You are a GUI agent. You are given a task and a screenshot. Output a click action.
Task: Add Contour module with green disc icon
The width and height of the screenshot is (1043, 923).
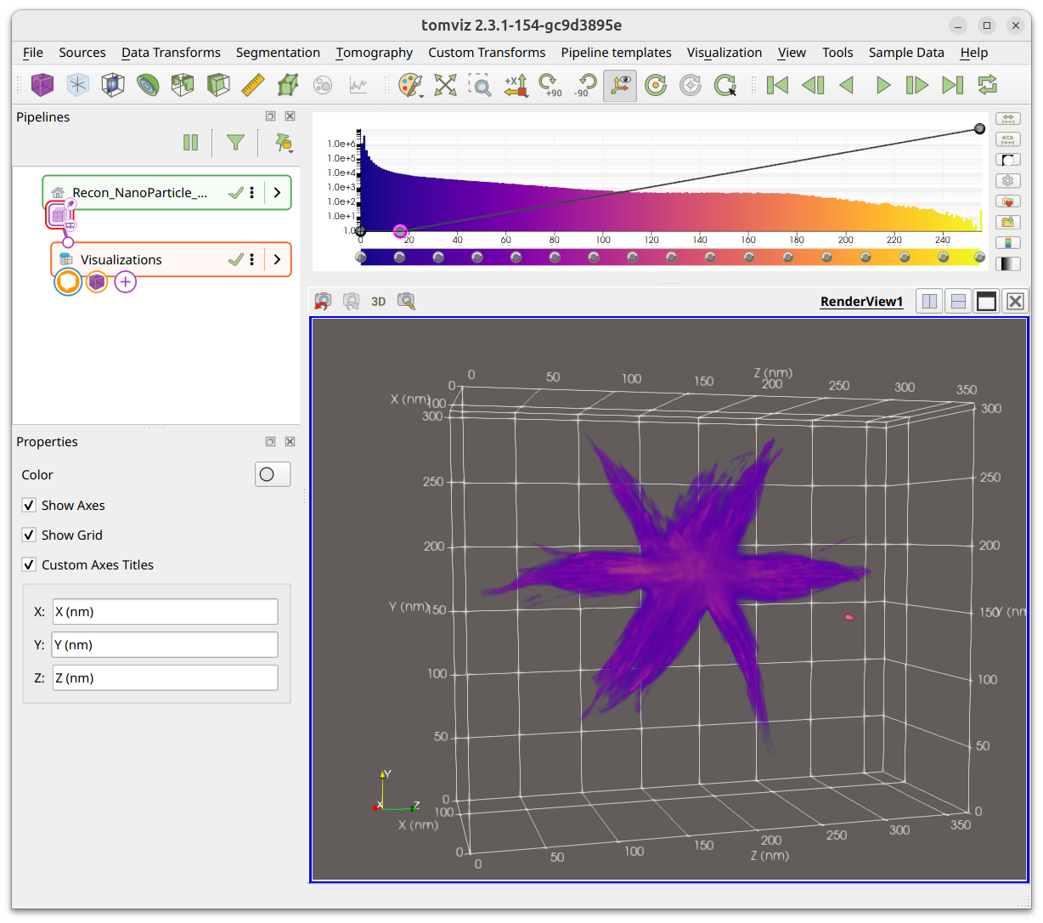[148, 84]
